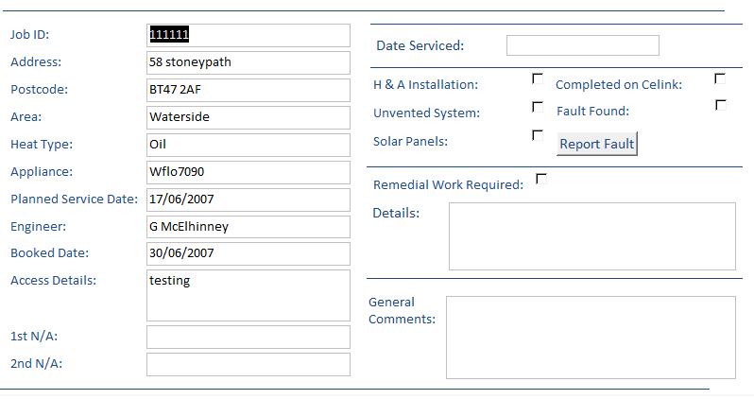Tick the Remedial Work Required checkbox

(541, 179)
